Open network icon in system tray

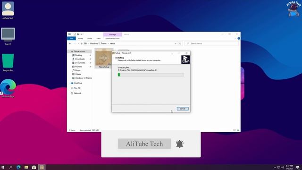(x=279, y=168)
